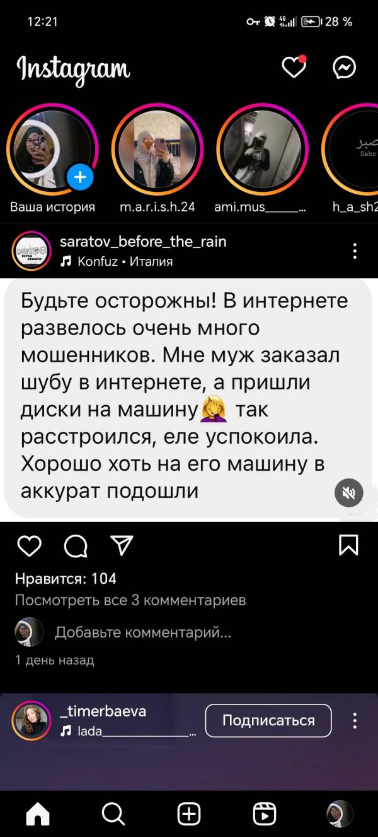This screenshot has width=378, height=837.
Task: Toggle sound with muted speaker icon
Action: (348, 492)
